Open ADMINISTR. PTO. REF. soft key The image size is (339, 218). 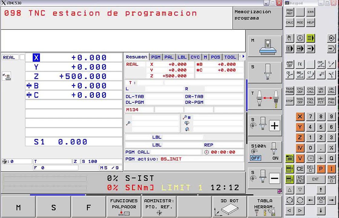159,207
